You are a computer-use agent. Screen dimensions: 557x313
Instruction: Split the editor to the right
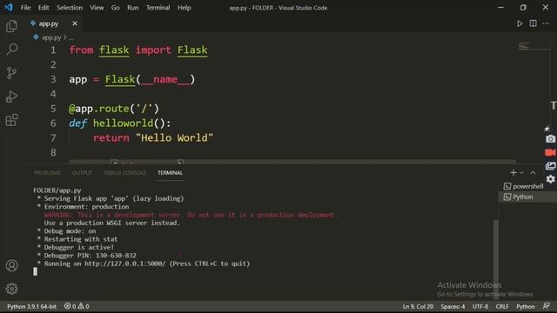click(x=533, y=23)
